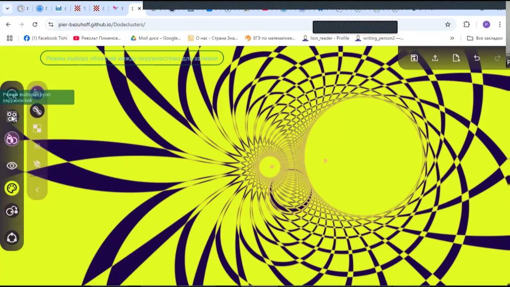The image size is (510, 287).
Task: Collapse the secondary panel with left chevron
Action: tap(37, 189)
